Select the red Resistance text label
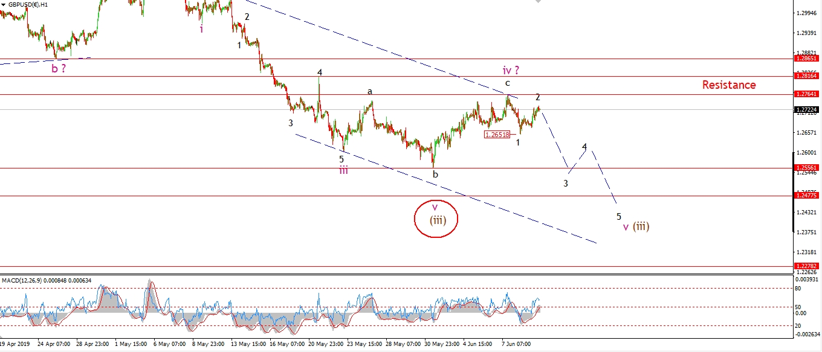Viewport: 822px width, 352px height. (x=728, y=85)
